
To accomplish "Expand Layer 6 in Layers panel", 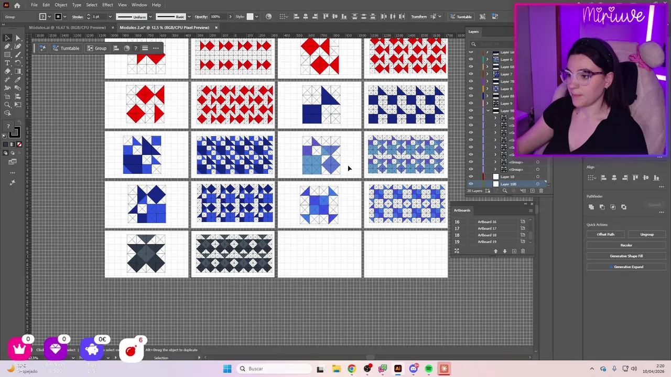I will (x=488, y=59).
